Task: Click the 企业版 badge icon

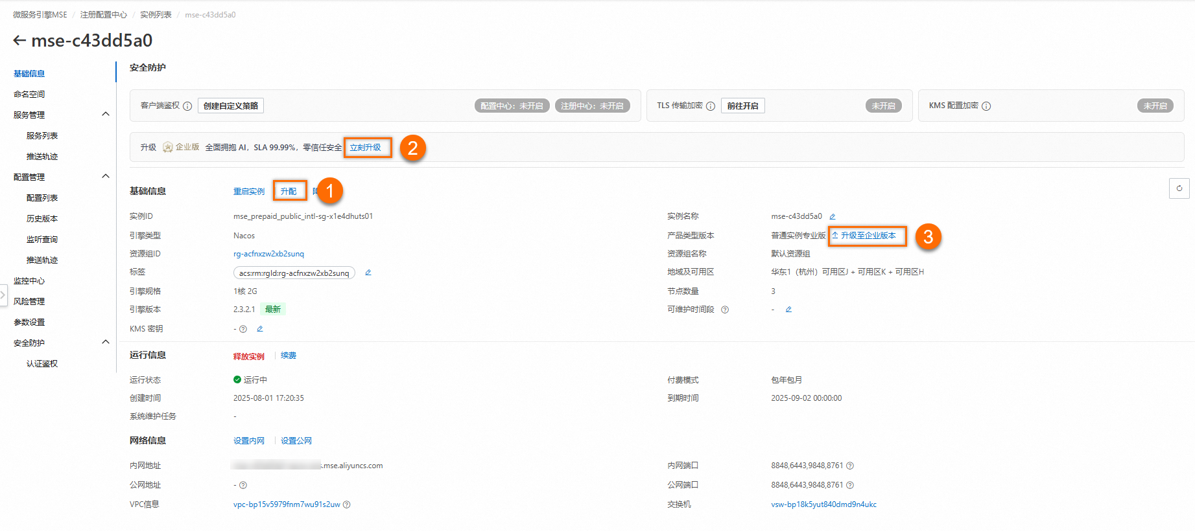Action: tap(168, 148)
